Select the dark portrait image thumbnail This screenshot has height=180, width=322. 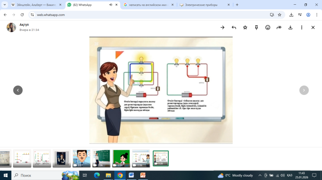[62, 159]
